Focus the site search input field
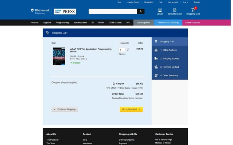Screen dimensions: 233x145 (x=113, y=11)
